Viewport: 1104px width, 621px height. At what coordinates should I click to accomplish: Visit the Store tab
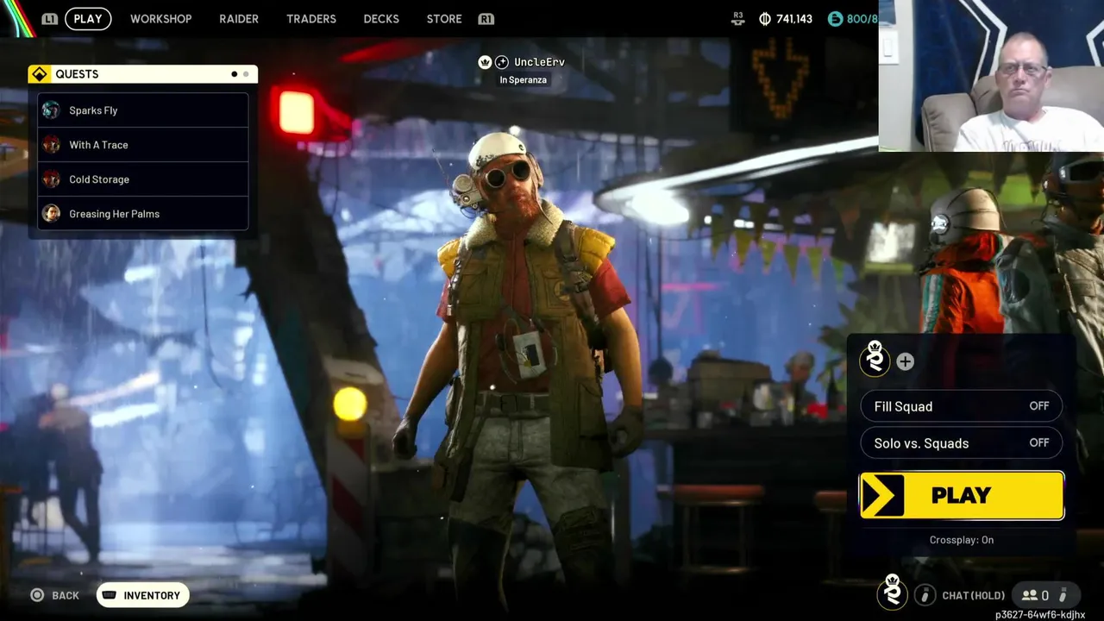[x=444, y=19]
